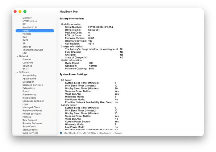The width and height of the screenshot is (216, 152).
Task: Open SmartCards in the sidebar
Action: coord(29,126)
